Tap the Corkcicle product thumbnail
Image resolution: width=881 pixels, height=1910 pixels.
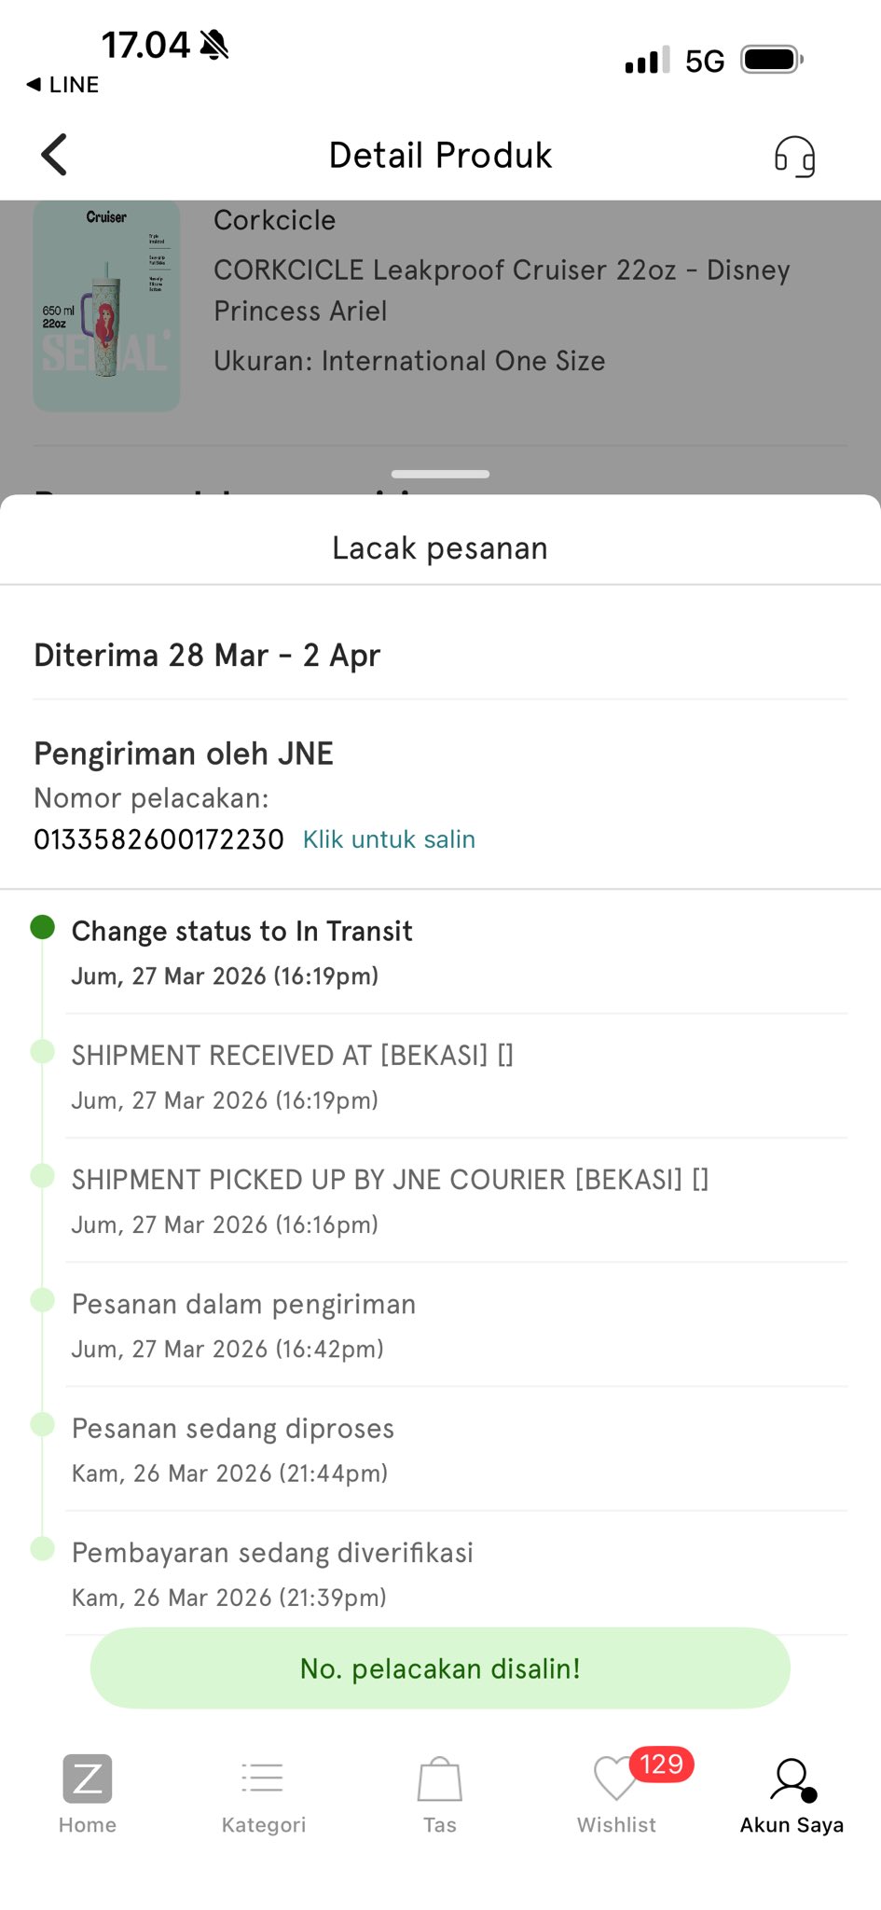(x=106, y=306)
